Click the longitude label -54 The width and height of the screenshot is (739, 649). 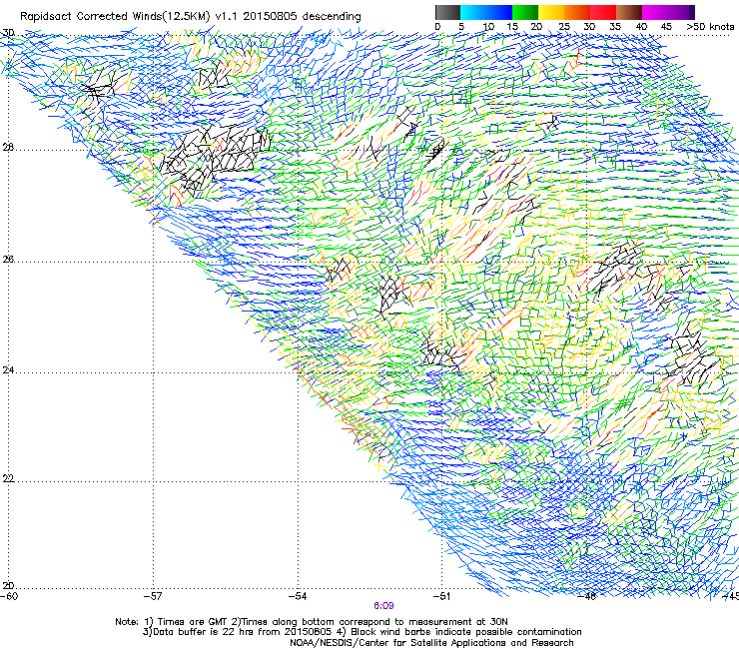click(x=298, y=596)
